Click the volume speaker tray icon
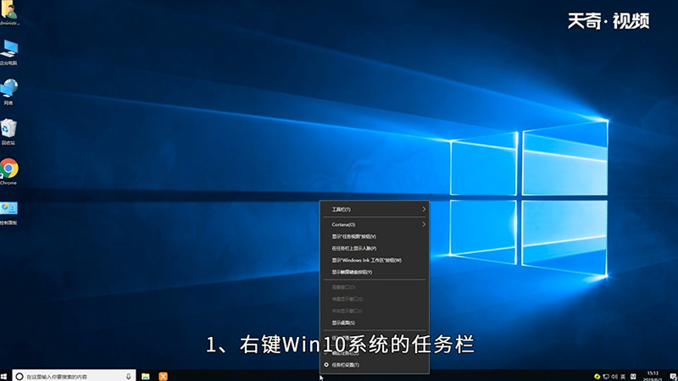The height and width of the screenshot is (381, 678). pyautogui.click(x=614, y=377)
